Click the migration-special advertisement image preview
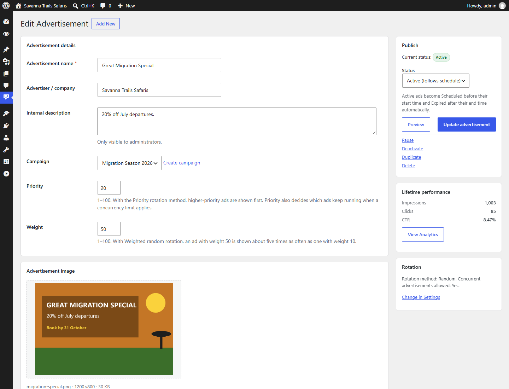Viewport: 509px width, 389px height. [104, 329]
